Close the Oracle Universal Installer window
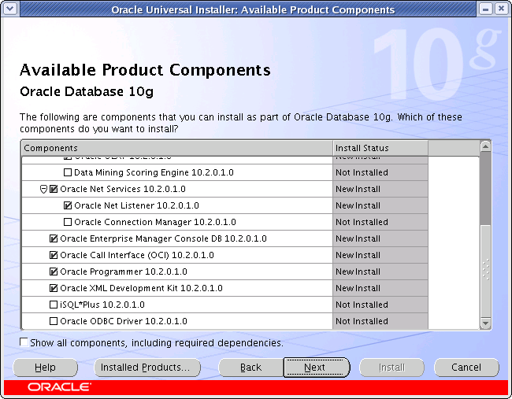 click(501, 9)
